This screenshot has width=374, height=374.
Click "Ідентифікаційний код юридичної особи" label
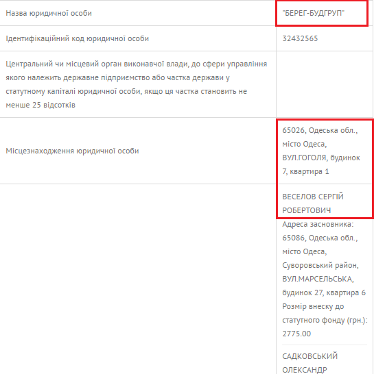click(x=77, y=38)
